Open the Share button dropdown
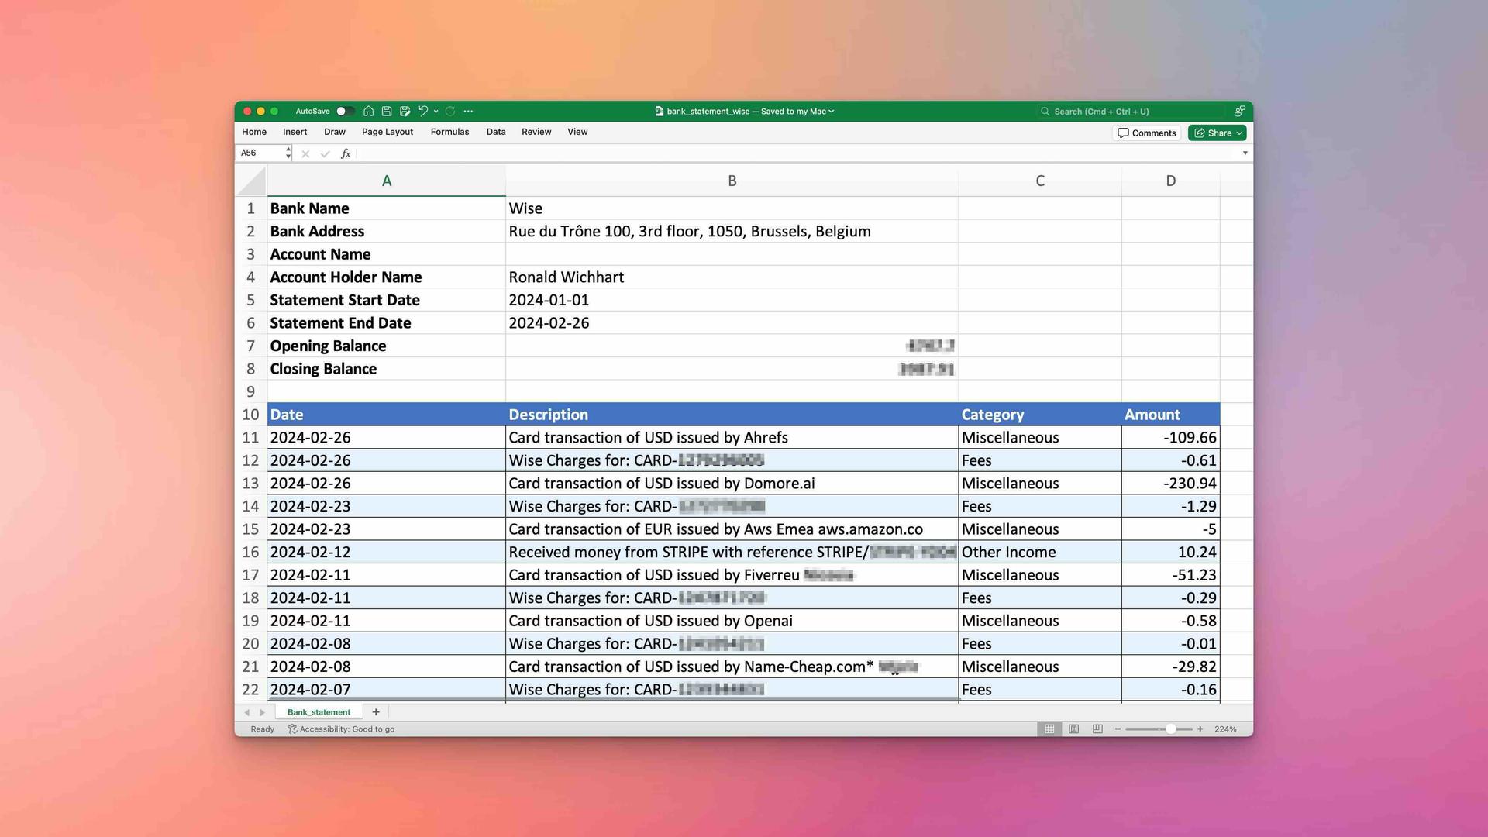Image resolution: width=1488 pixels, height=837 pixels. pos(1239,133)
